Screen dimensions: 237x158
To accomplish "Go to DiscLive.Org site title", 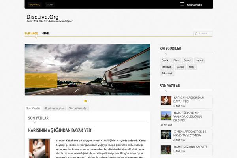I will click(43, 17).
